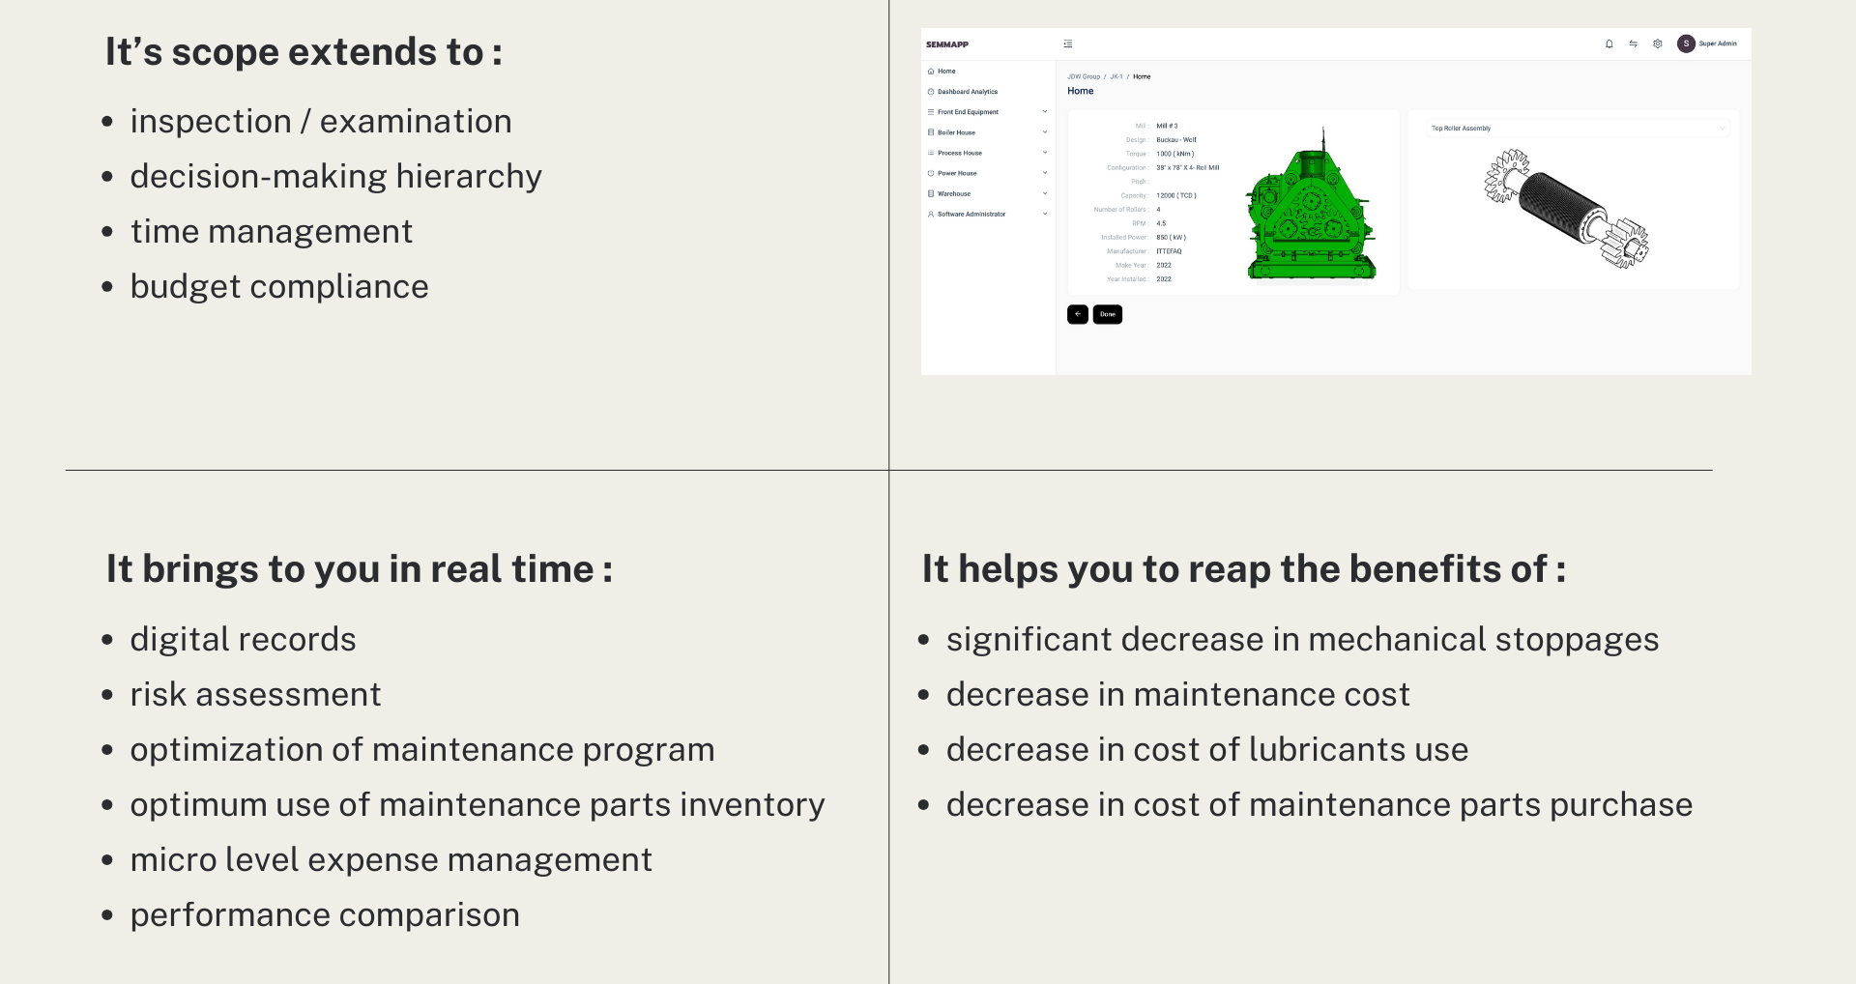This screenshot has width=1856, height=984.
Task: Click the green mill machine image
Action: pyautogui.click(x=1310, y=208)
